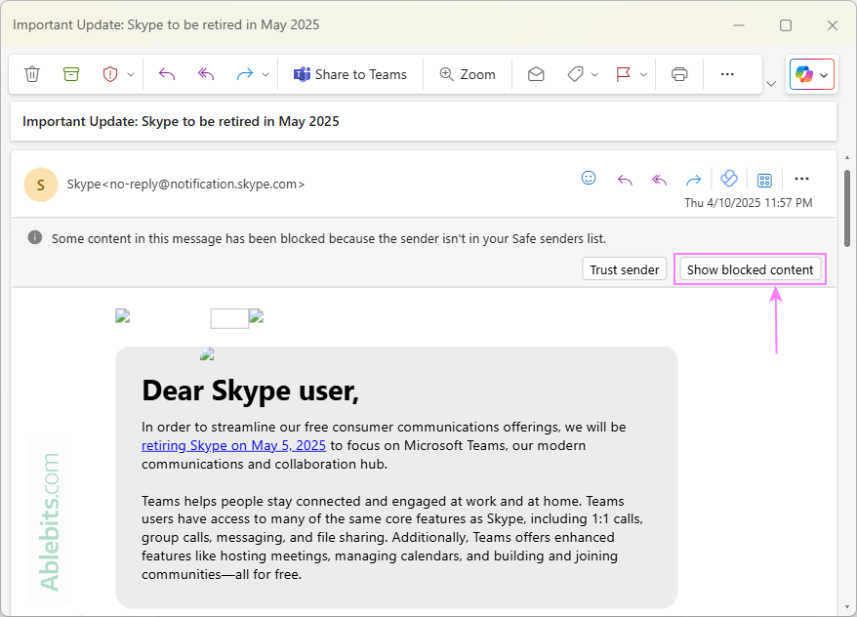Open the Zoom control
The width and height of the screenshot is (857, 617).
click(468, 74)
